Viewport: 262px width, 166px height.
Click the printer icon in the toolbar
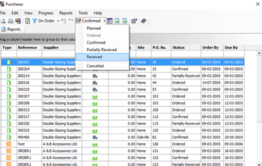tap(11, 21)
